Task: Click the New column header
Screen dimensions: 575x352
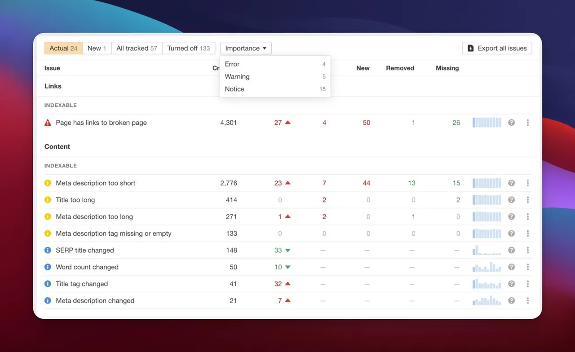Action: click(x=363, y=68)
